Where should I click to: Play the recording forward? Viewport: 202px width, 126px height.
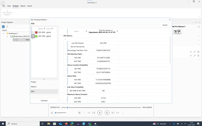107,113
